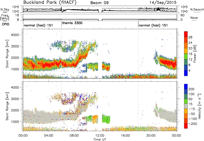Click the '16' tick on power colorbar
The image size is (204, 141).
pos(190,54)
